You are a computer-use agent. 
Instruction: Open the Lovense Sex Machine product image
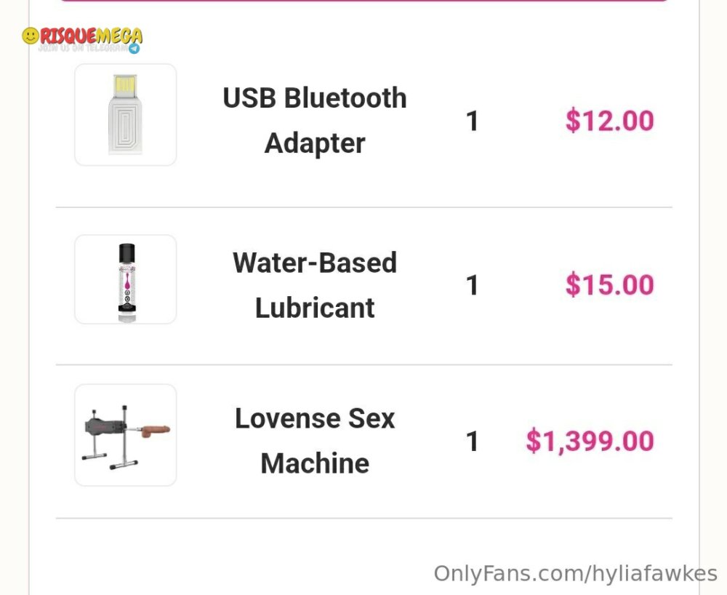[125, 435]
